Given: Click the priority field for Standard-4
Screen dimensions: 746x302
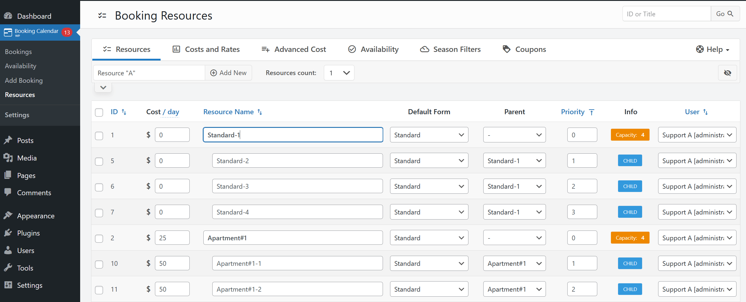Looking at the screenshot, I should point(582,212).
